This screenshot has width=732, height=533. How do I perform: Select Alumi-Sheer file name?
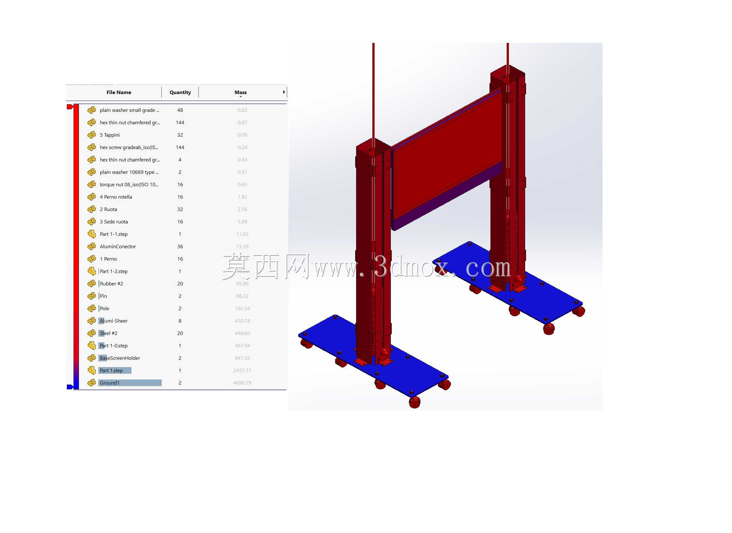pos(114,321)
